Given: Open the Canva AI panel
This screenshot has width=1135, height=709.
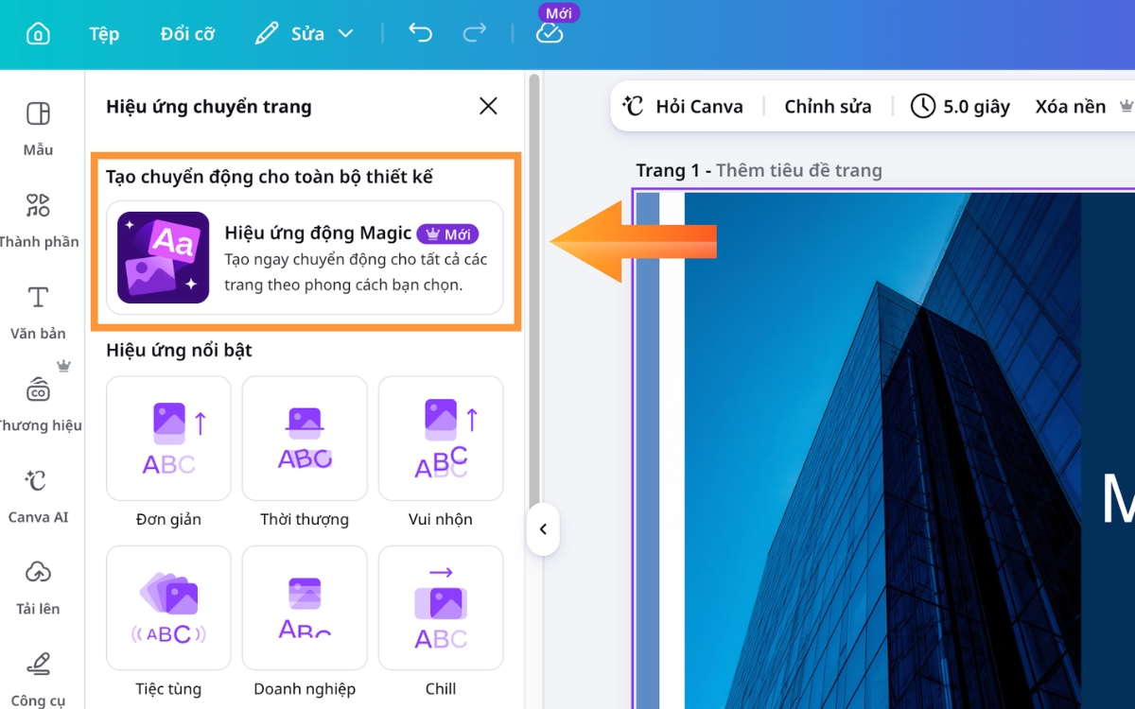Looking at the screenshot, I should pos(38,495).
